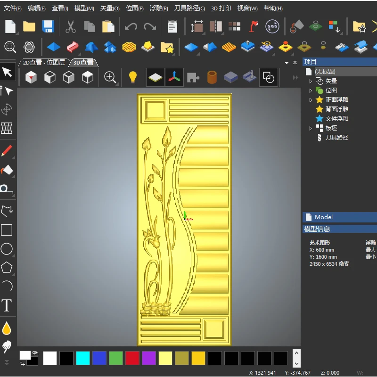Screen dimensions: 377x377
Task: Click the Undo arrow icon
Action: 131,26
